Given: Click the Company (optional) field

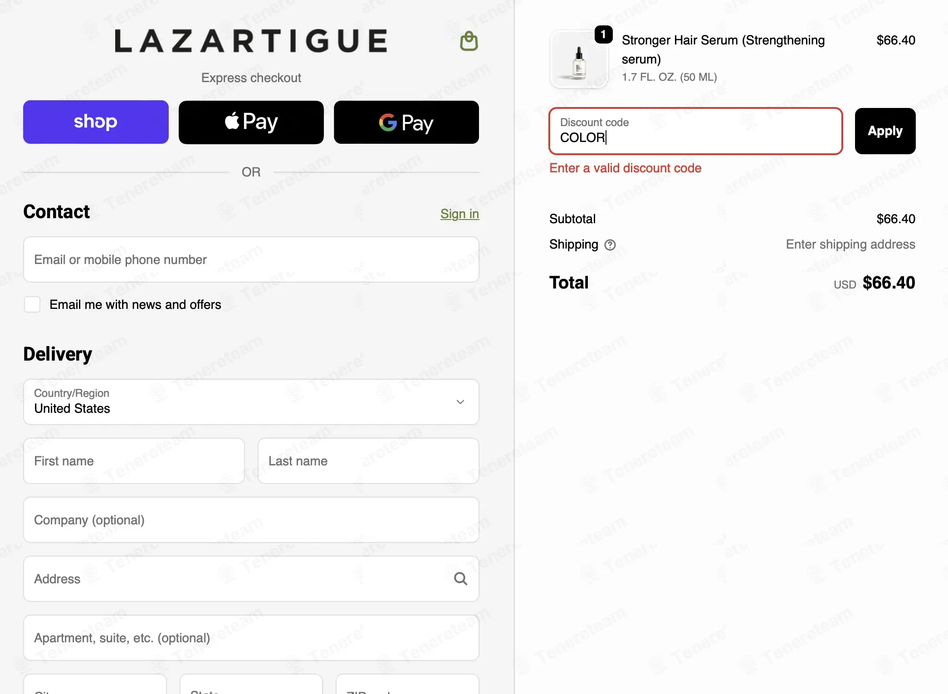Looking at the screenshot, I should point(251,520).
